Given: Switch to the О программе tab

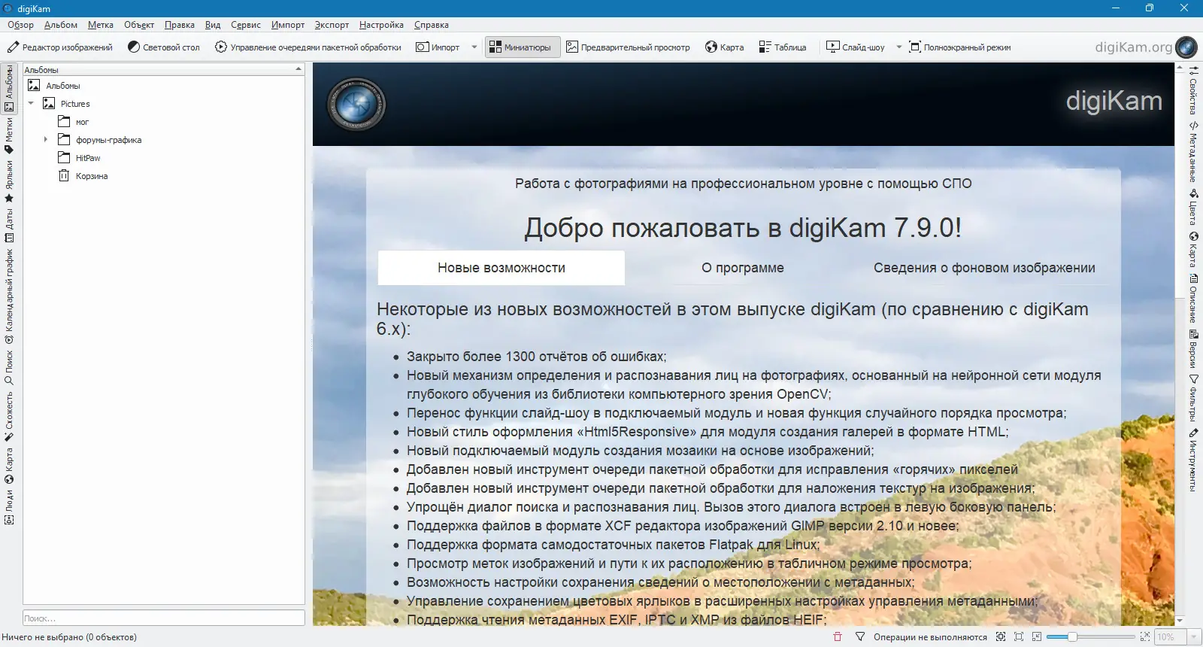Looking at the screenshot, I should (x=743, y=268).
